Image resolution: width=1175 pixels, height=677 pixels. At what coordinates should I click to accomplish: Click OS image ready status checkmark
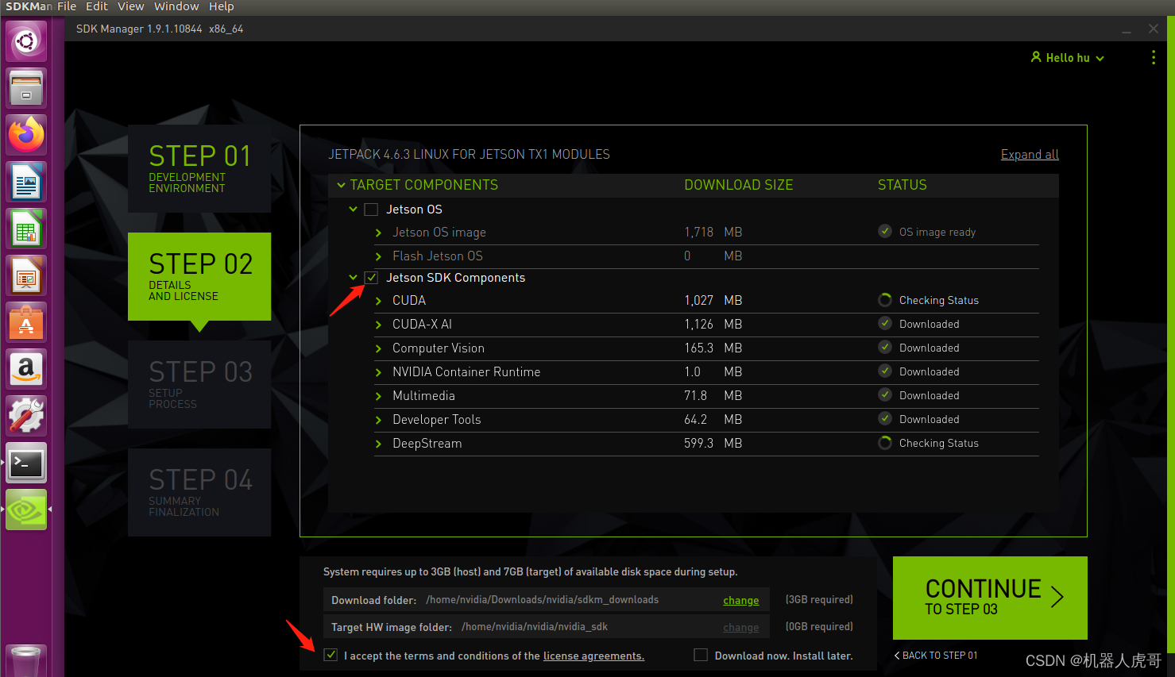pos(885,231)
